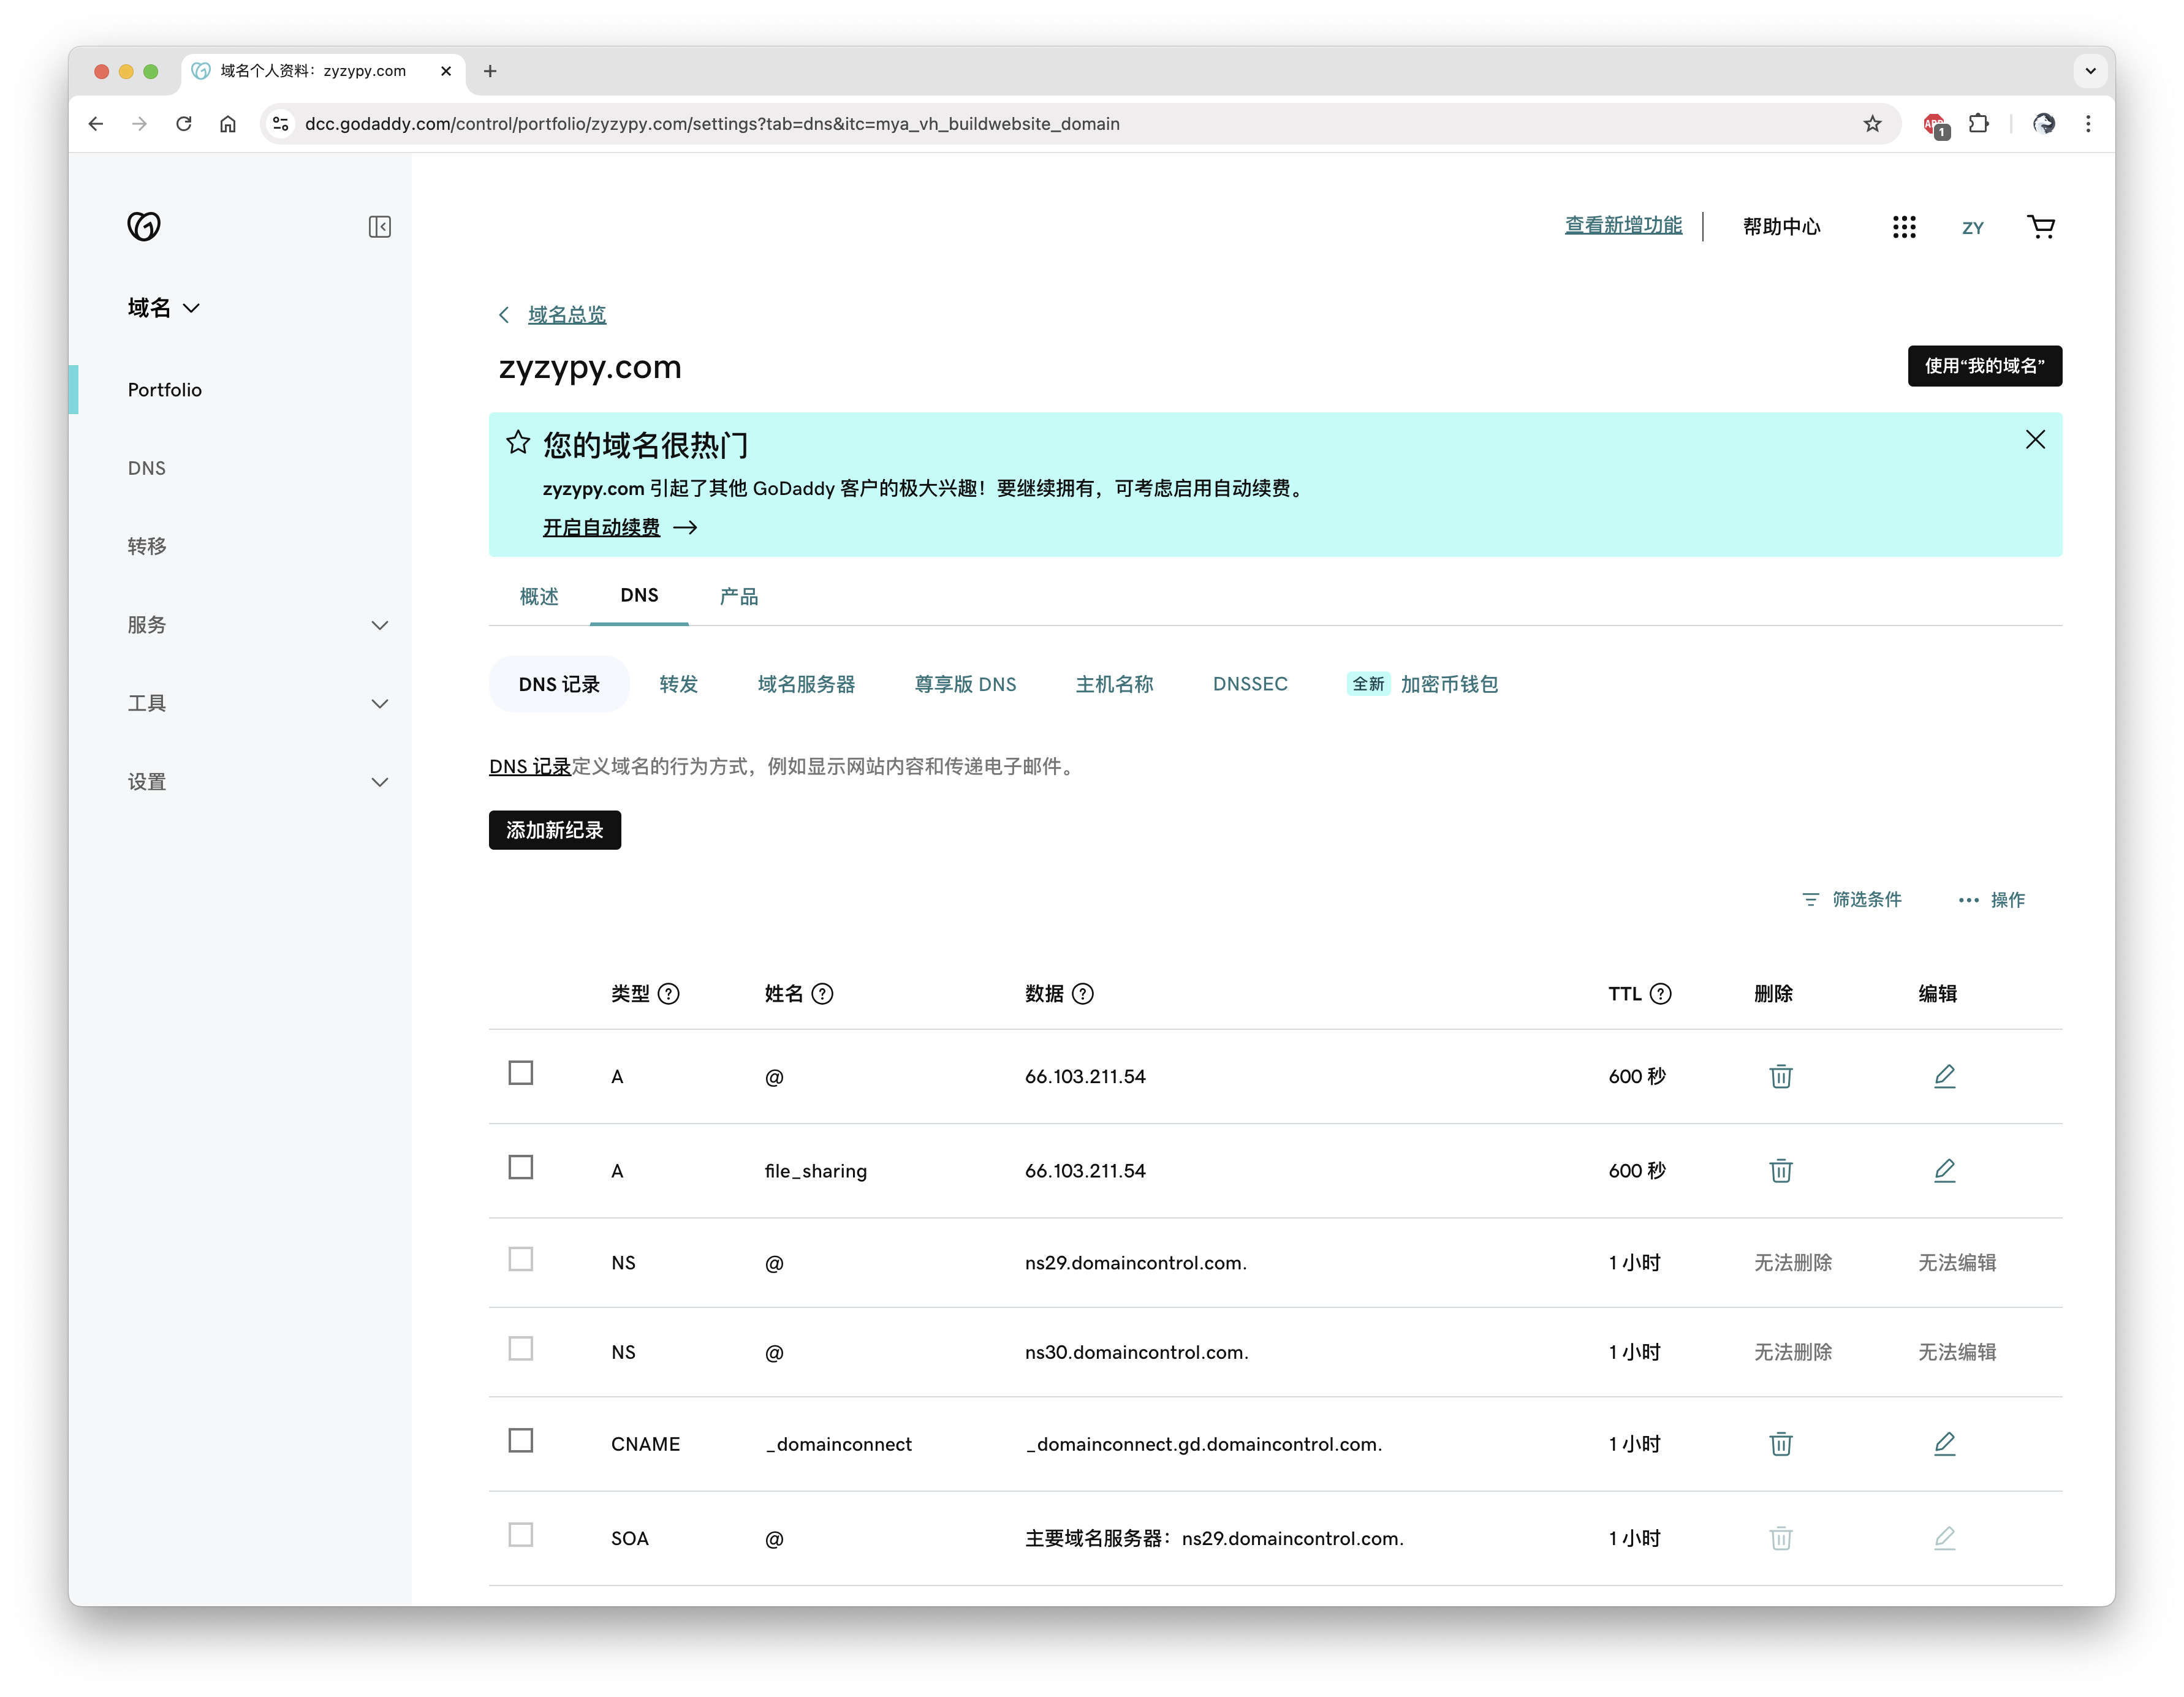Viewport: 2184px width, 1697px height.
Task: Click the 使用“我的域名” button
Action: [1984, 366]
